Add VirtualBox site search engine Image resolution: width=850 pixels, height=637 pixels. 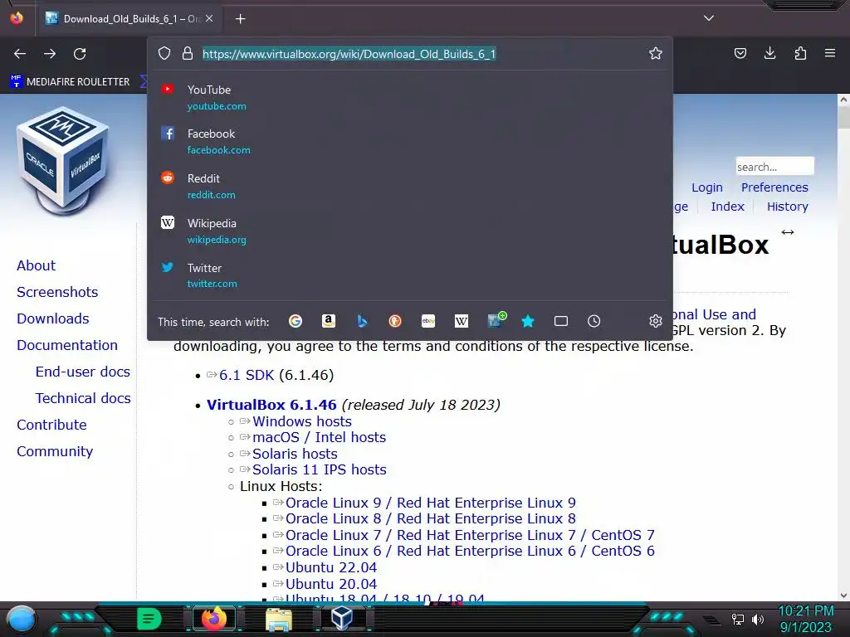coord(496,320)
